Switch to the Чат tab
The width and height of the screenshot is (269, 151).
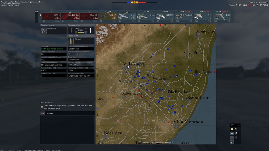pos(43,113)
